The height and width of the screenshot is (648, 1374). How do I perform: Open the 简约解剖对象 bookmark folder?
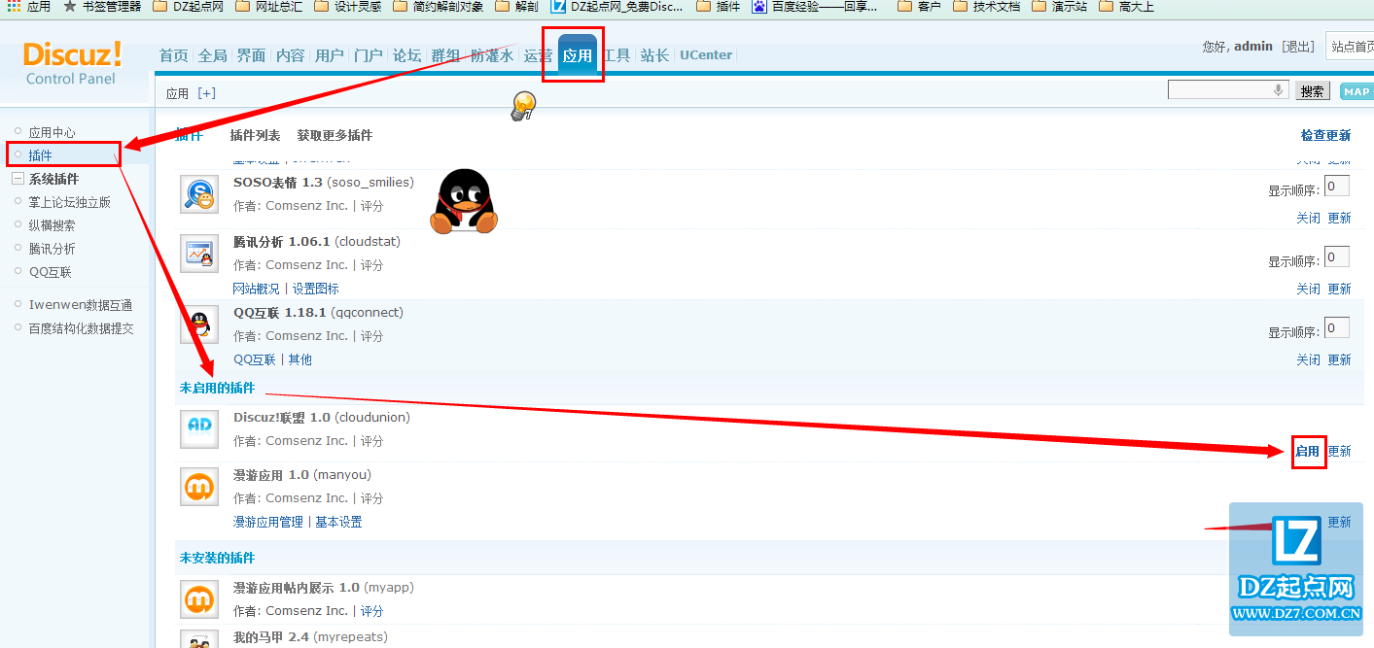[440, 6]
